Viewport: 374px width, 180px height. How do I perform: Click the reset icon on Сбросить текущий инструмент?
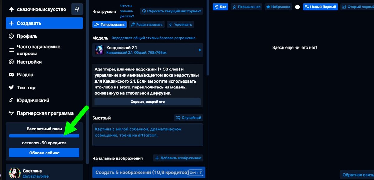(x=144, y=11)
